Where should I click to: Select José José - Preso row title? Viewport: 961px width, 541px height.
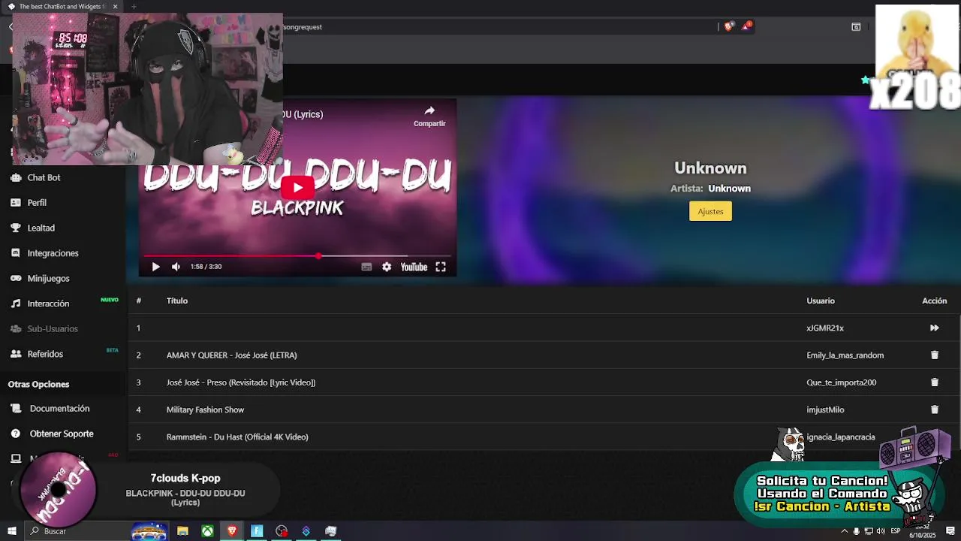click(241, 382)
